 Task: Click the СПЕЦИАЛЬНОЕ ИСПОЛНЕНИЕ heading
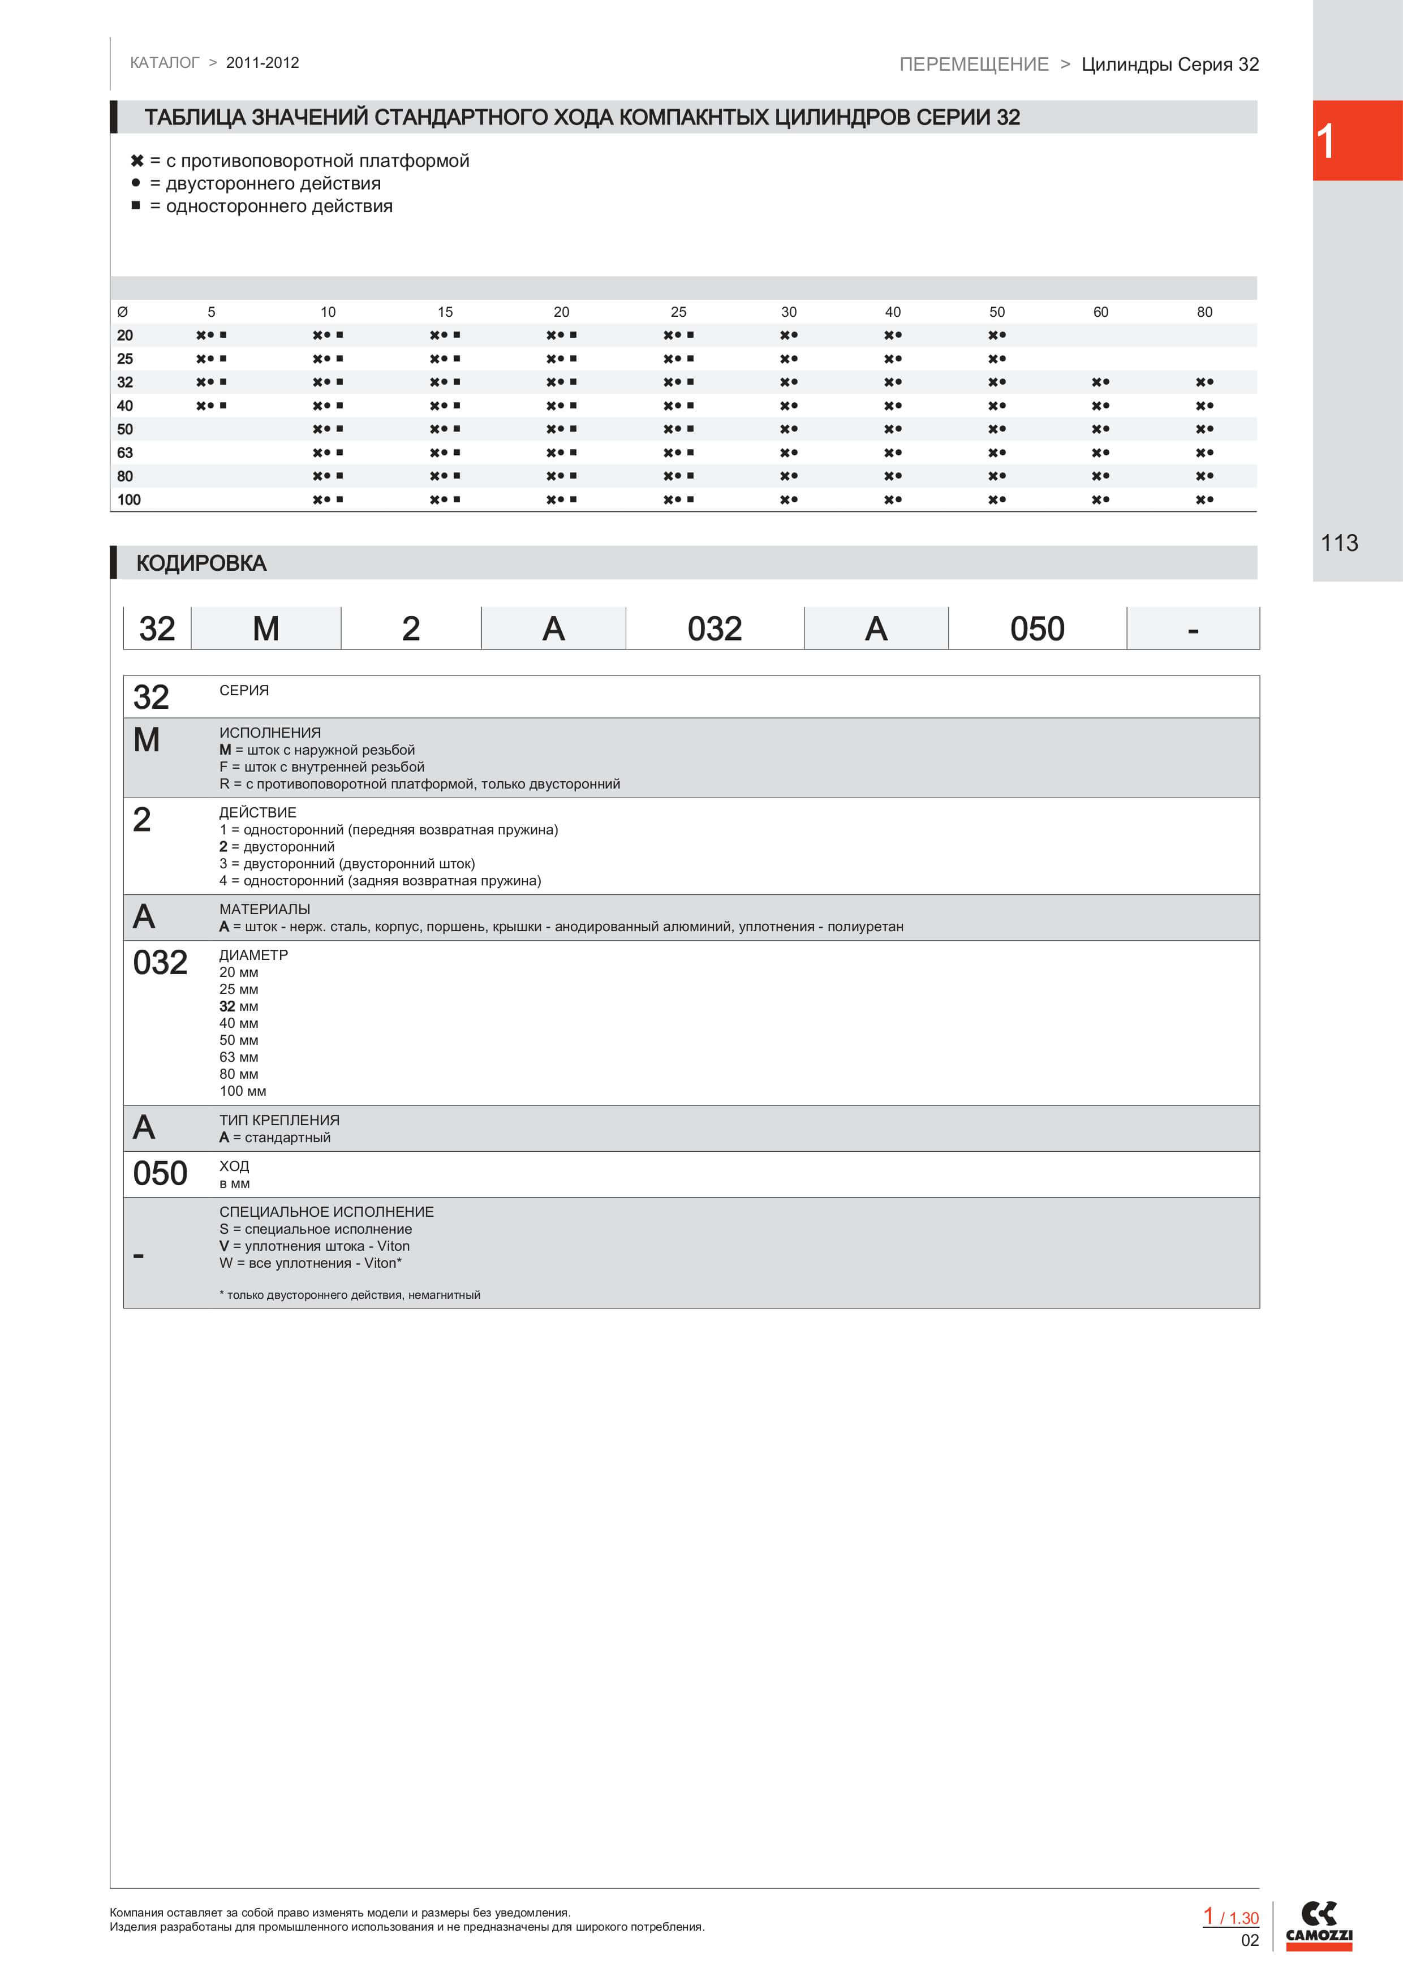tap(327, 1212)
